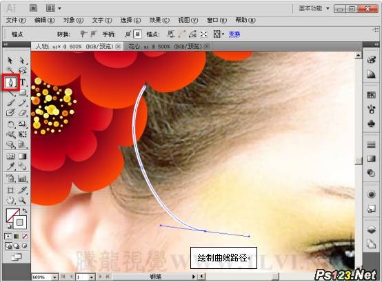Image resolution: width=382 pixels, height=282 pixels.
Task: Select the Lasso tool
Action: tap(23, 70)
